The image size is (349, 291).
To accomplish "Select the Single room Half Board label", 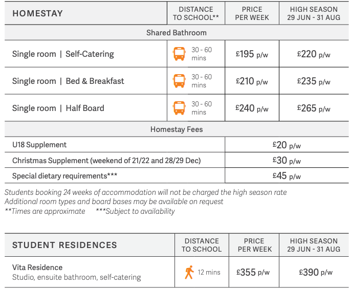I will 58,108.
